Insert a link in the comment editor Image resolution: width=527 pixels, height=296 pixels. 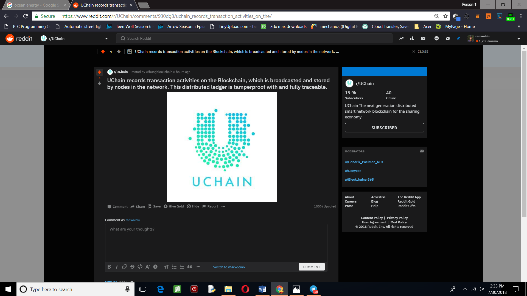coord(124,267)
